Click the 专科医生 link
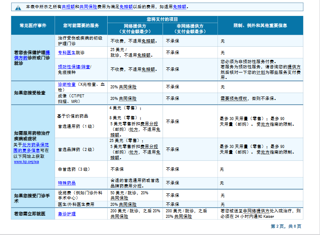Viewport: 320px width, 235px height. tap(66, 52)
